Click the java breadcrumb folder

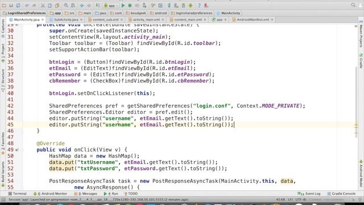[x=101, y=13]
